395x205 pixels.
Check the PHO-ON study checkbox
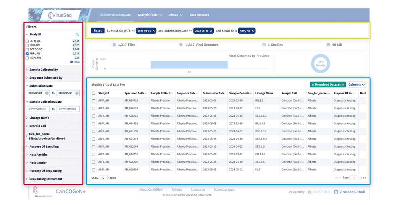pos(27,45)
